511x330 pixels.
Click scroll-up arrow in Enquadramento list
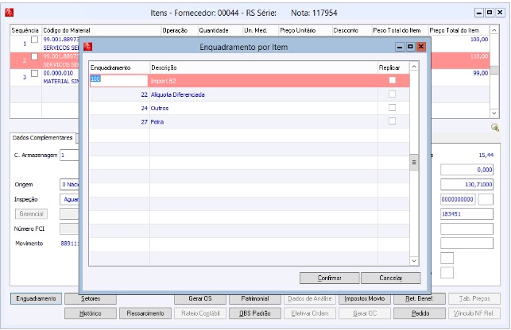tap(414, 67)
